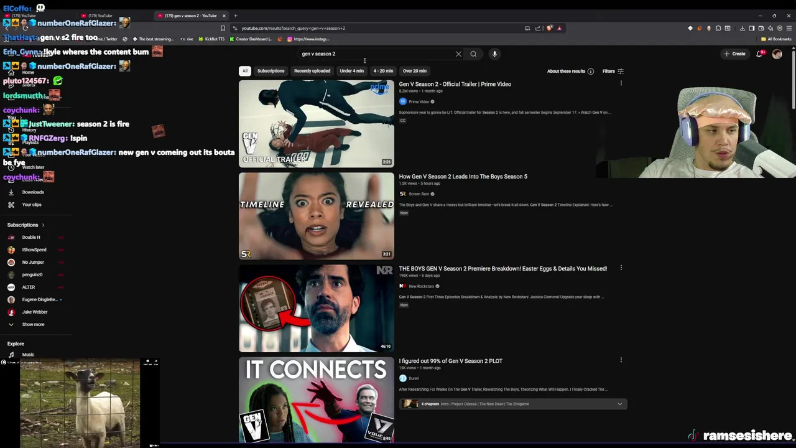Open the Brave Shields icon
The image size is (796, 448).
tap(549, 28)
